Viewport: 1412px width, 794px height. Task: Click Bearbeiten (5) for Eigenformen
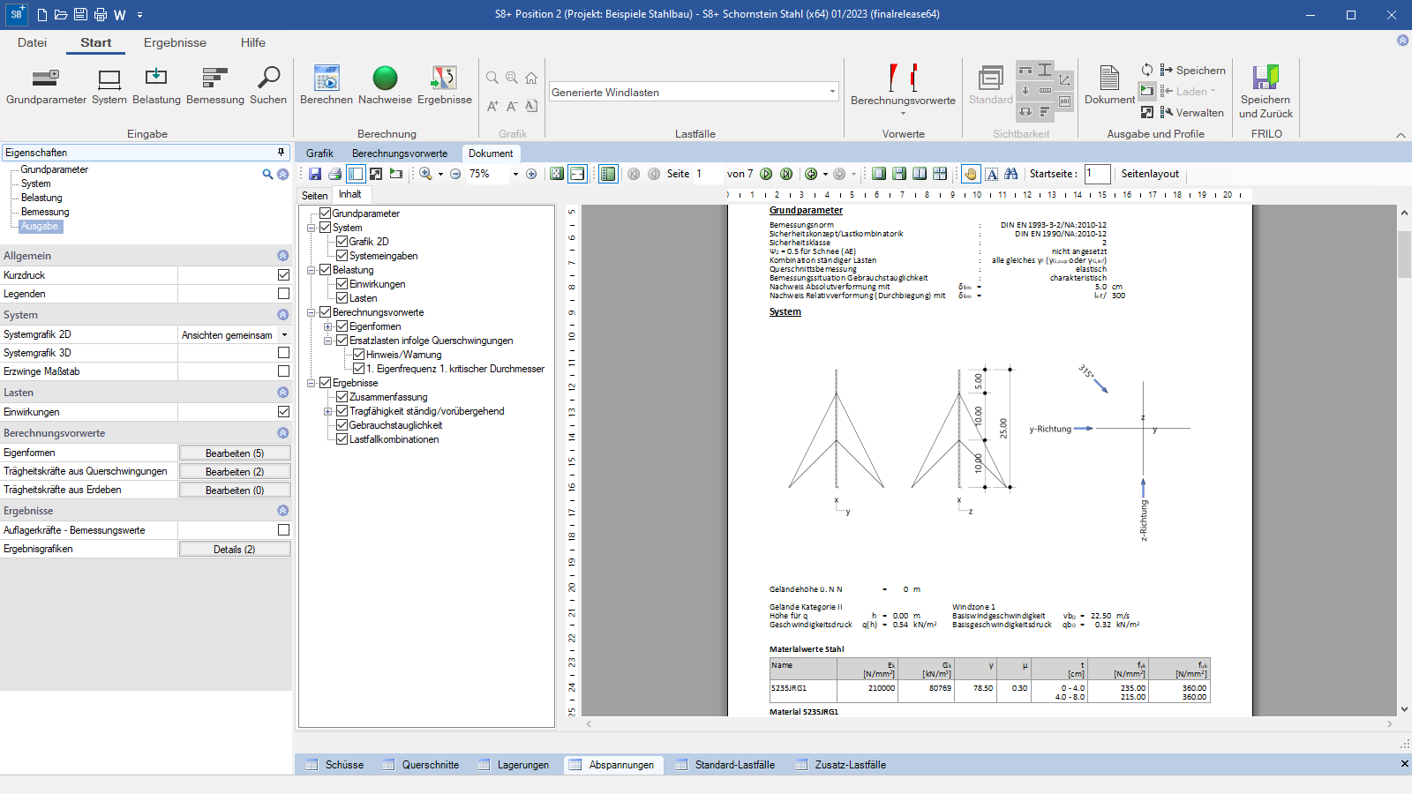point(235,453)
